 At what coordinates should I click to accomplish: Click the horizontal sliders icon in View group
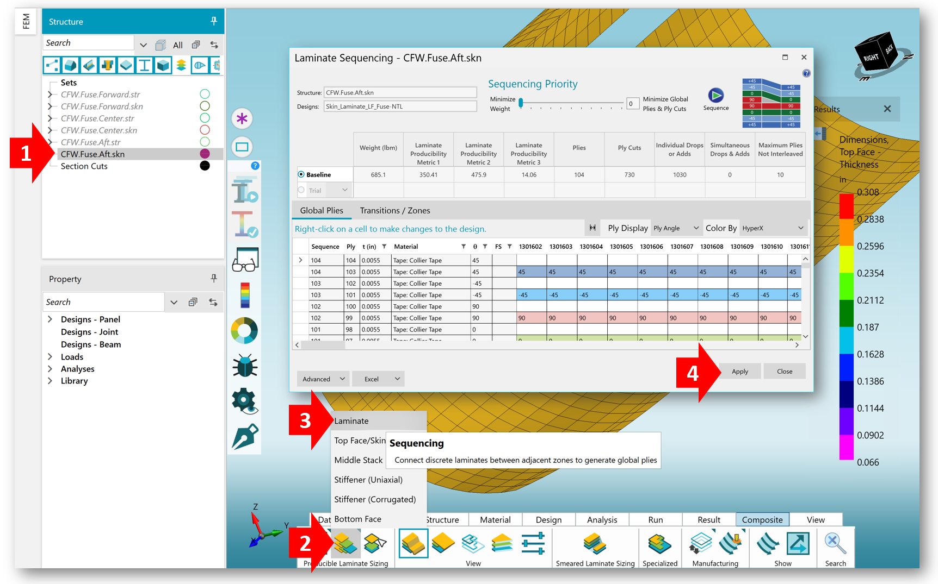pos(533,543)
